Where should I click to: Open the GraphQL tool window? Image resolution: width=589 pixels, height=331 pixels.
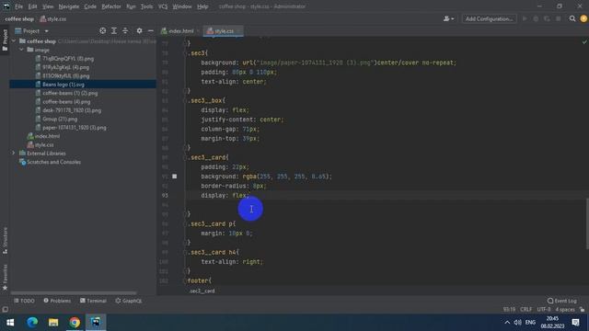[129, 301]
